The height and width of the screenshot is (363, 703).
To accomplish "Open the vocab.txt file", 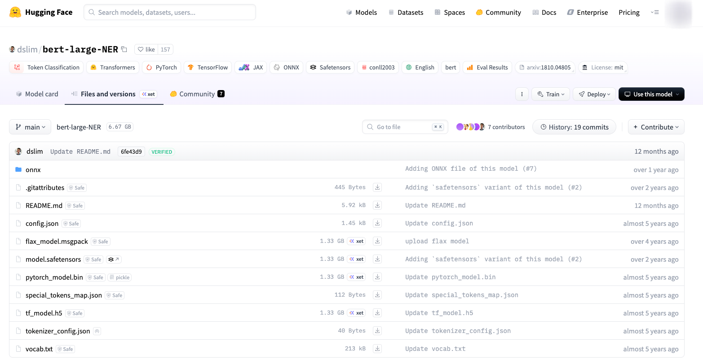I will 39,349.
